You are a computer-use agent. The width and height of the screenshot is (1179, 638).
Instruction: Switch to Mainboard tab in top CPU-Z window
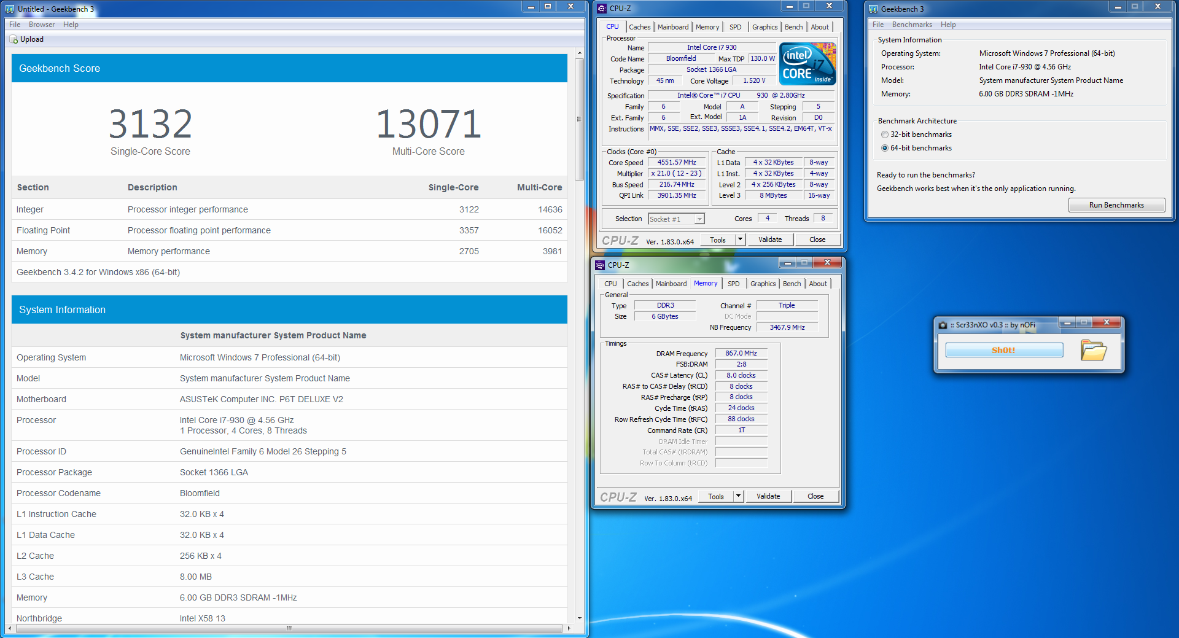point(673,27)
